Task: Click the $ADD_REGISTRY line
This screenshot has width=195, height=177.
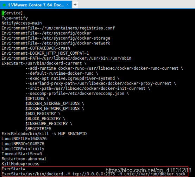Action: 43,114
